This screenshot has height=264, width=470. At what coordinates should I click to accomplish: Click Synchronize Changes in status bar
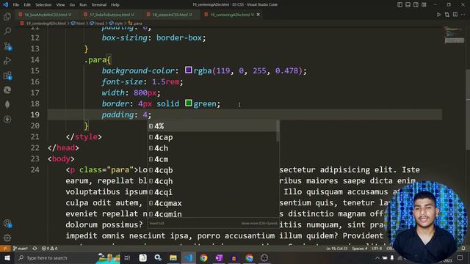35,249
